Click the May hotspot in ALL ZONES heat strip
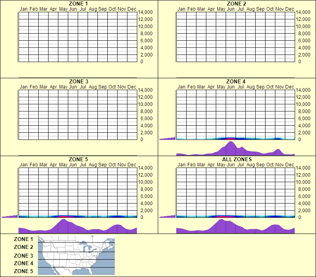316x277 pixels. coord(222,217)
